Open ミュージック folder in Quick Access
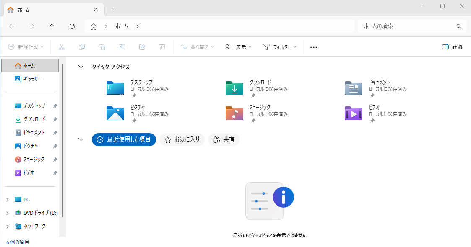Image resolution: width=471 pixels, height=247 pixels. [257, 113]
